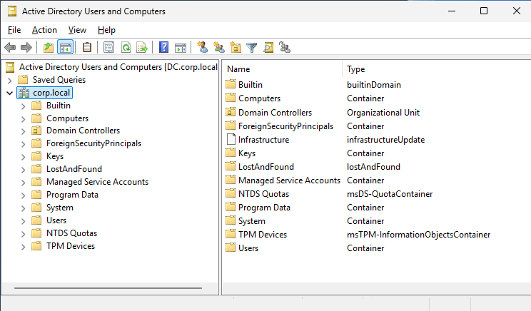Click the Refresh toolbar icon
Image resolution: width=531 pixels, height=311 pixels.
pos(126,47)
